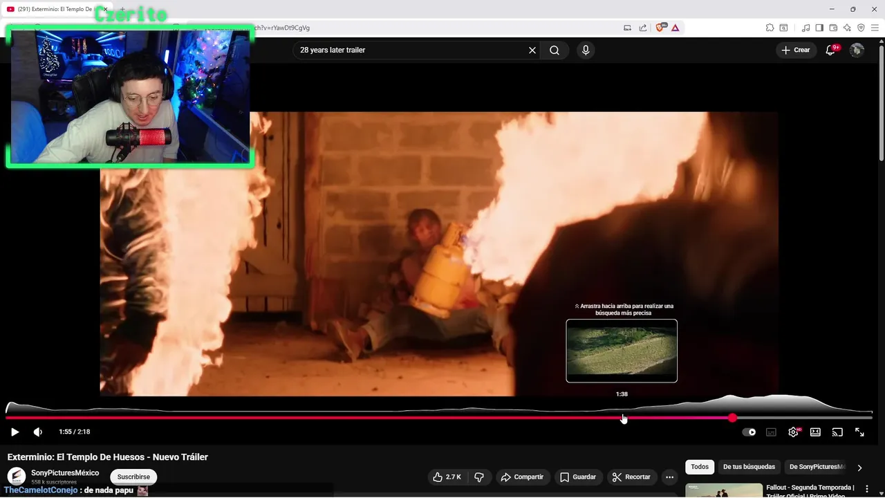Play the paused trailer video
The image size is (885, 498).
[x=15, y=432]
